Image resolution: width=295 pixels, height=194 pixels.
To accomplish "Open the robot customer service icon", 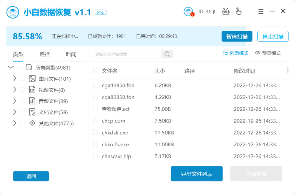I will point(226,11).
